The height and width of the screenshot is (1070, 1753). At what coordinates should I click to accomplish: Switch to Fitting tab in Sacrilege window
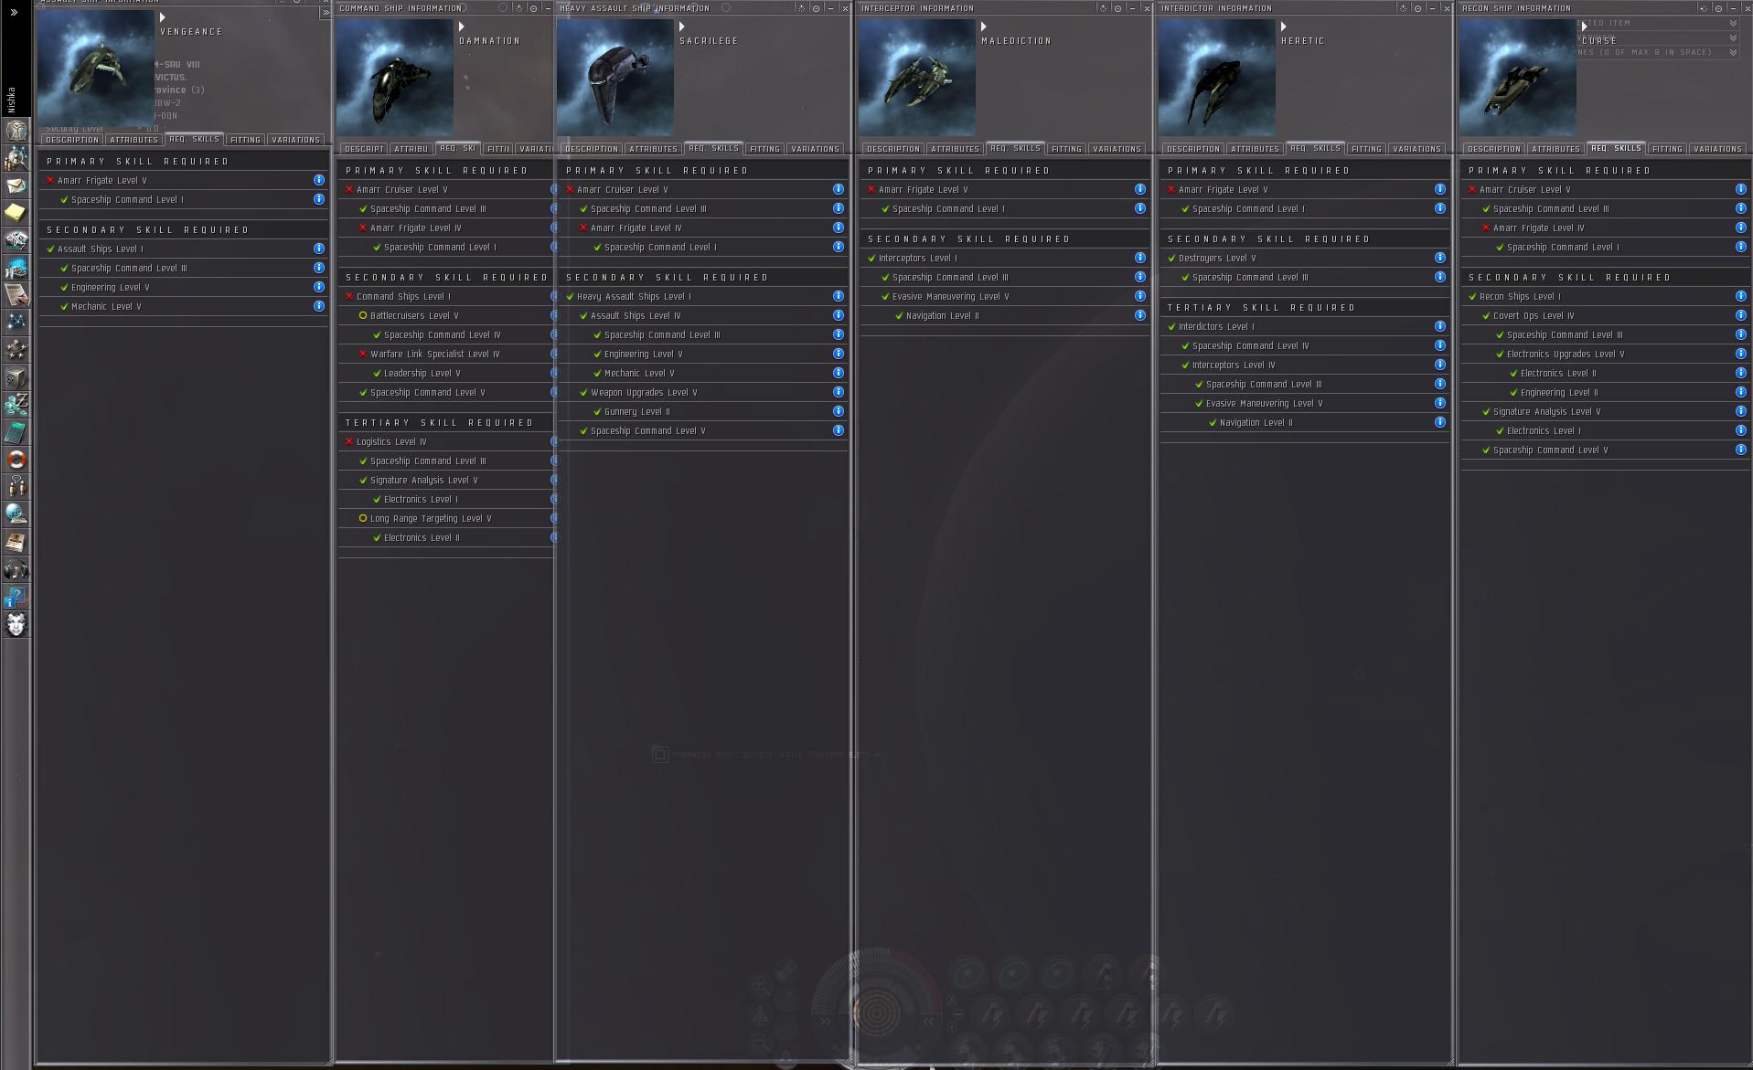pos(764,149)
